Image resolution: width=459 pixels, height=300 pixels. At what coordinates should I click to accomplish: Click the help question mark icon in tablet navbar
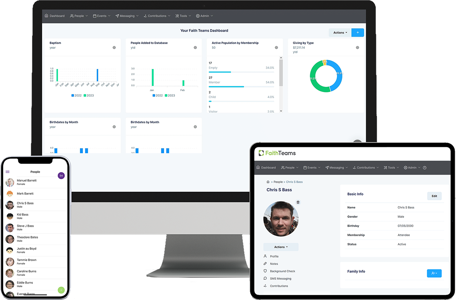click(424, 168)
